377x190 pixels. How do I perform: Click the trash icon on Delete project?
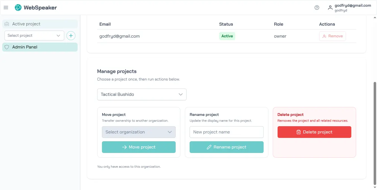[x=299, y=132]
